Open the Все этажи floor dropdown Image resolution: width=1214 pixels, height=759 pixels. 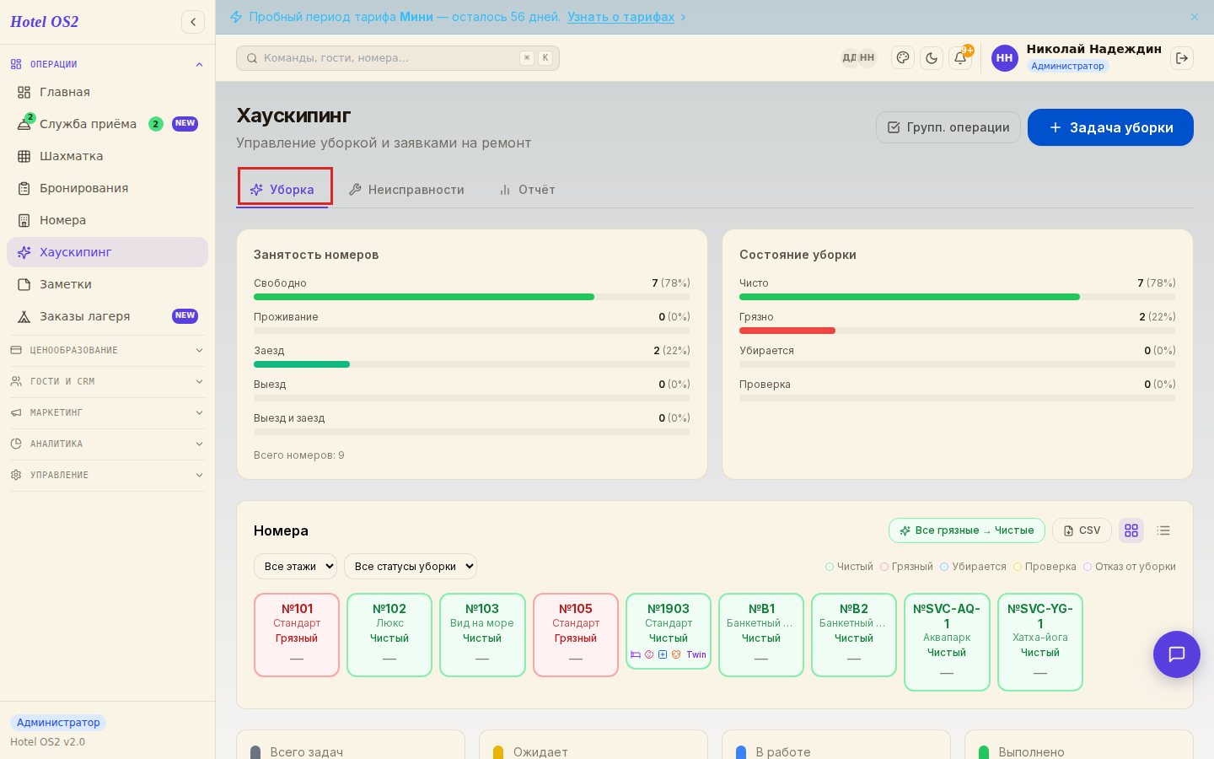(295, 567)
